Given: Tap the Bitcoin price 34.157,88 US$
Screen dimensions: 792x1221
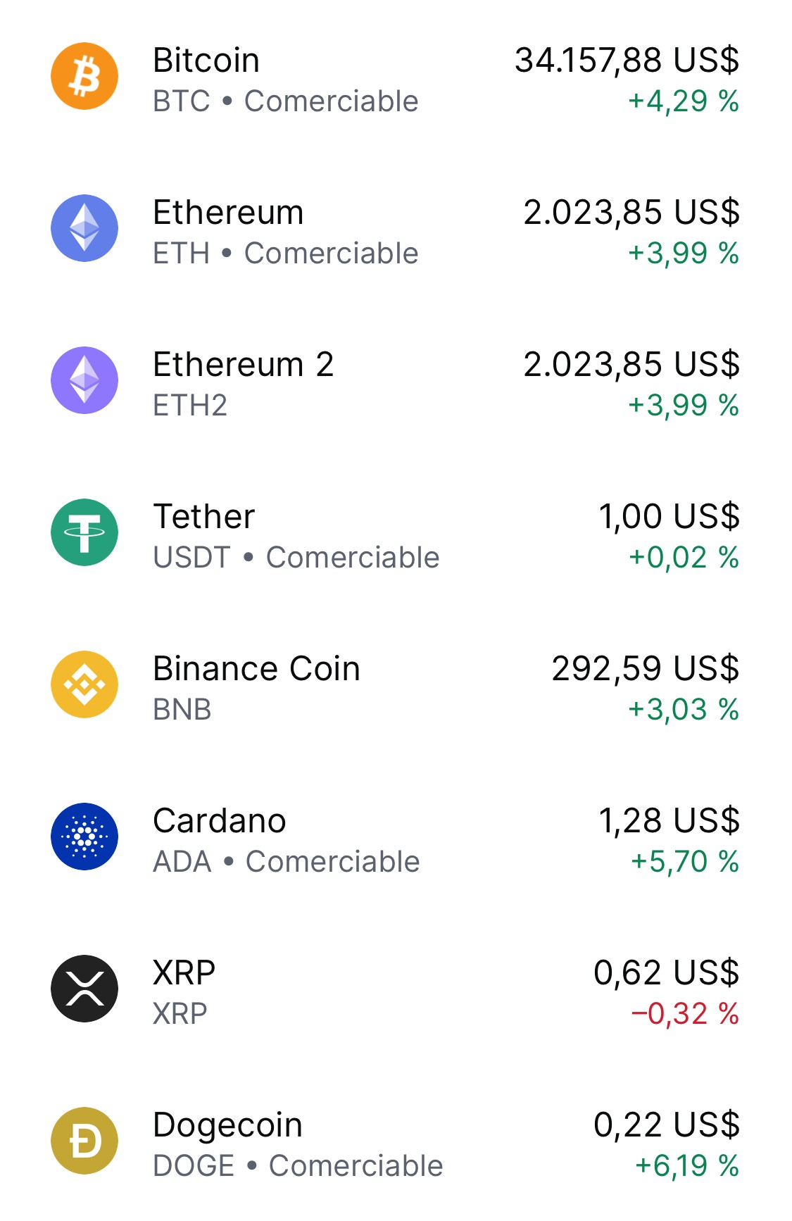Looking at the screenshot, I should pyautogui.click(x=627, y=60).
